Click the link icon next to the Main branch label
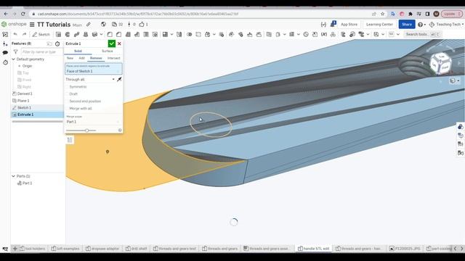465x261 pixels. click(89, 25)
